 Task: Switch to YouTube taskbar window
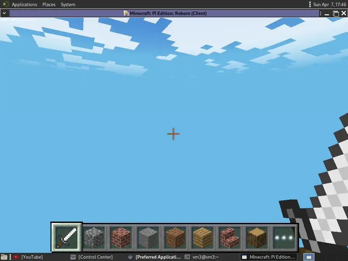(28, 257)
